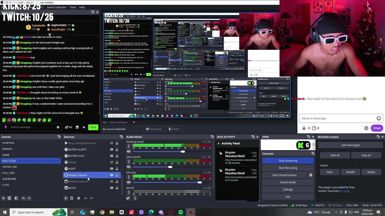Hide the BOTRIX CHAT source
This screenshot has height=216, width=385.
click(x=112, y=156)
